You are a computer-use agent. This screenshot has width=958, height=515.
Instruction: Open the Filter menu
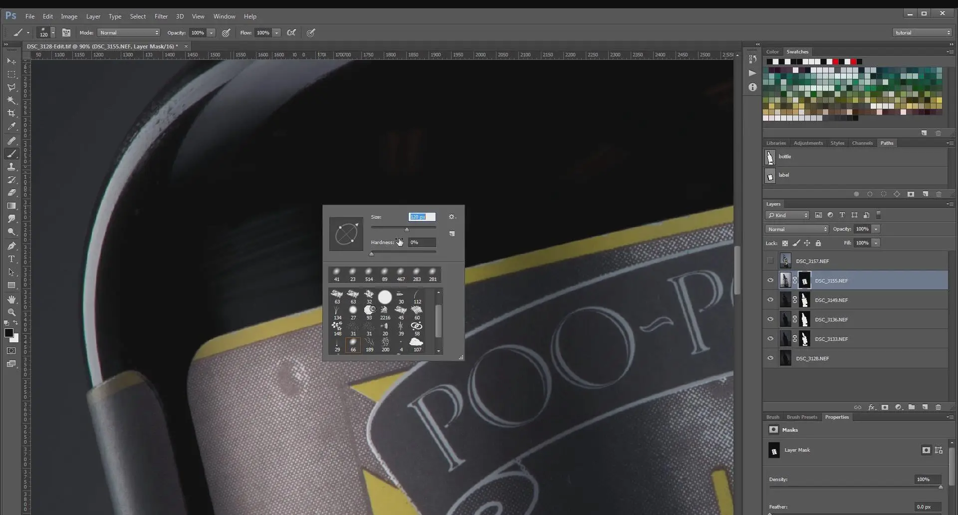click(161, 16)
